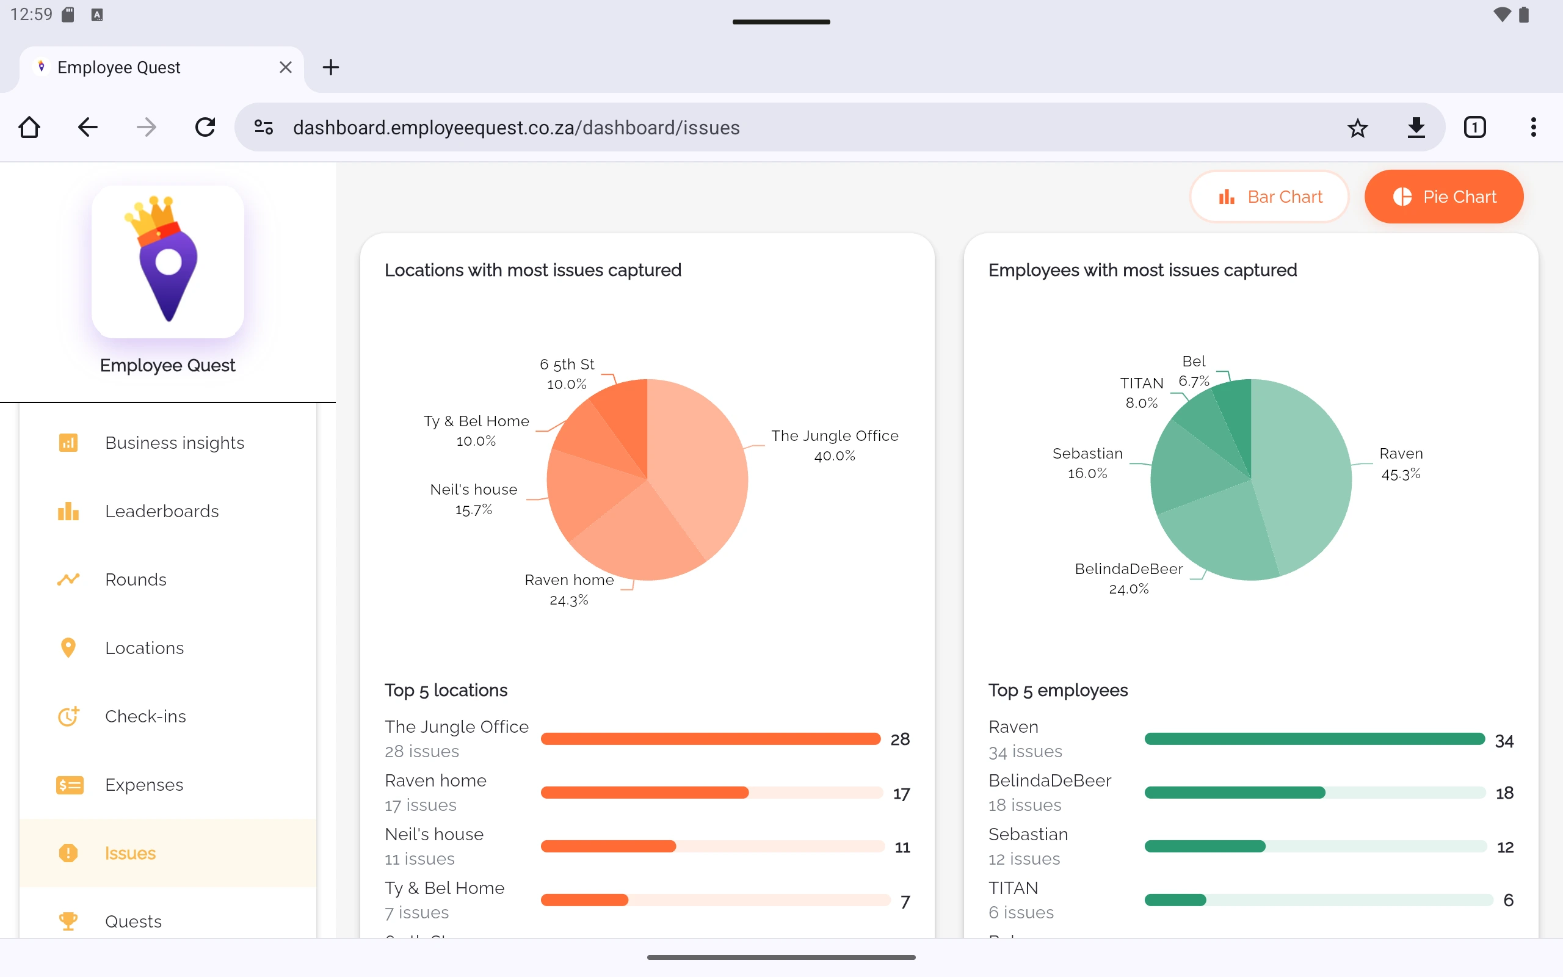Open the browser overflow menu
The image size is (1563, 977).
(x=1534, y=127)
